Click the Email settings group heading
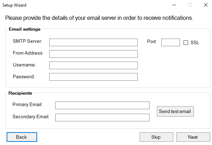 pos(25,29)
